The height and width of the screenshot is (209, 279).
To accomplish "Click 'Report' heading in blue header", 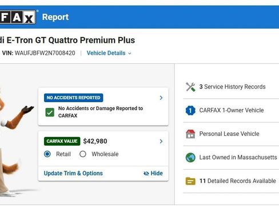I will (55, 17).
